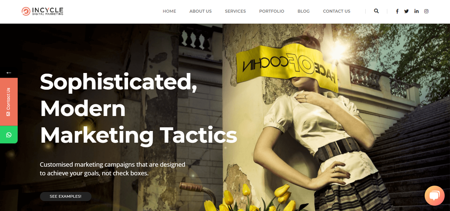450x211 pixels.
Task: Click the LinkedIn icon
Action: (x=417, y=11)
